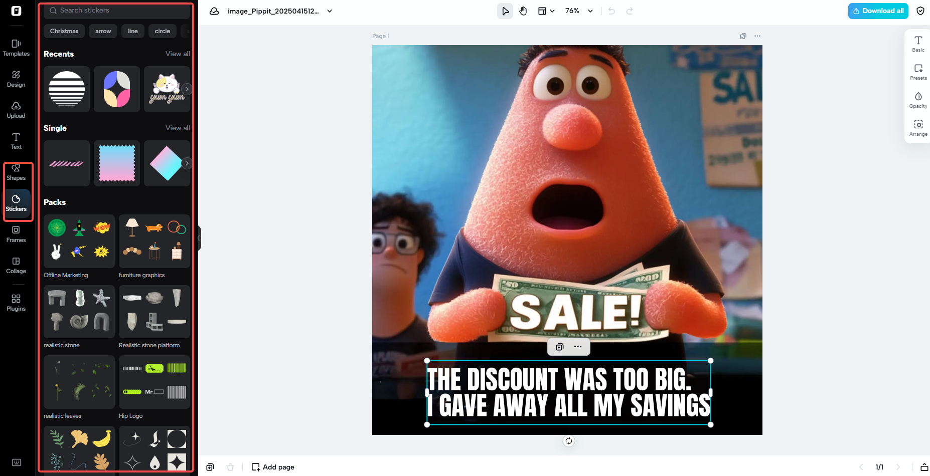Open Page 1 more options menu
The image size is (930, 476).
[757, 36]
